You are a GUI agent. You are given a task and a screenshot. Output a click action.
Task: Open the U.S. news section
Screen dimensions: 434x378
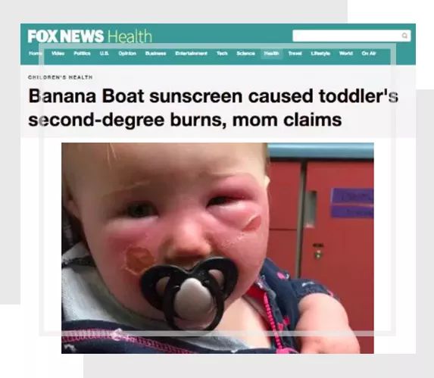(x=104, y=54)
